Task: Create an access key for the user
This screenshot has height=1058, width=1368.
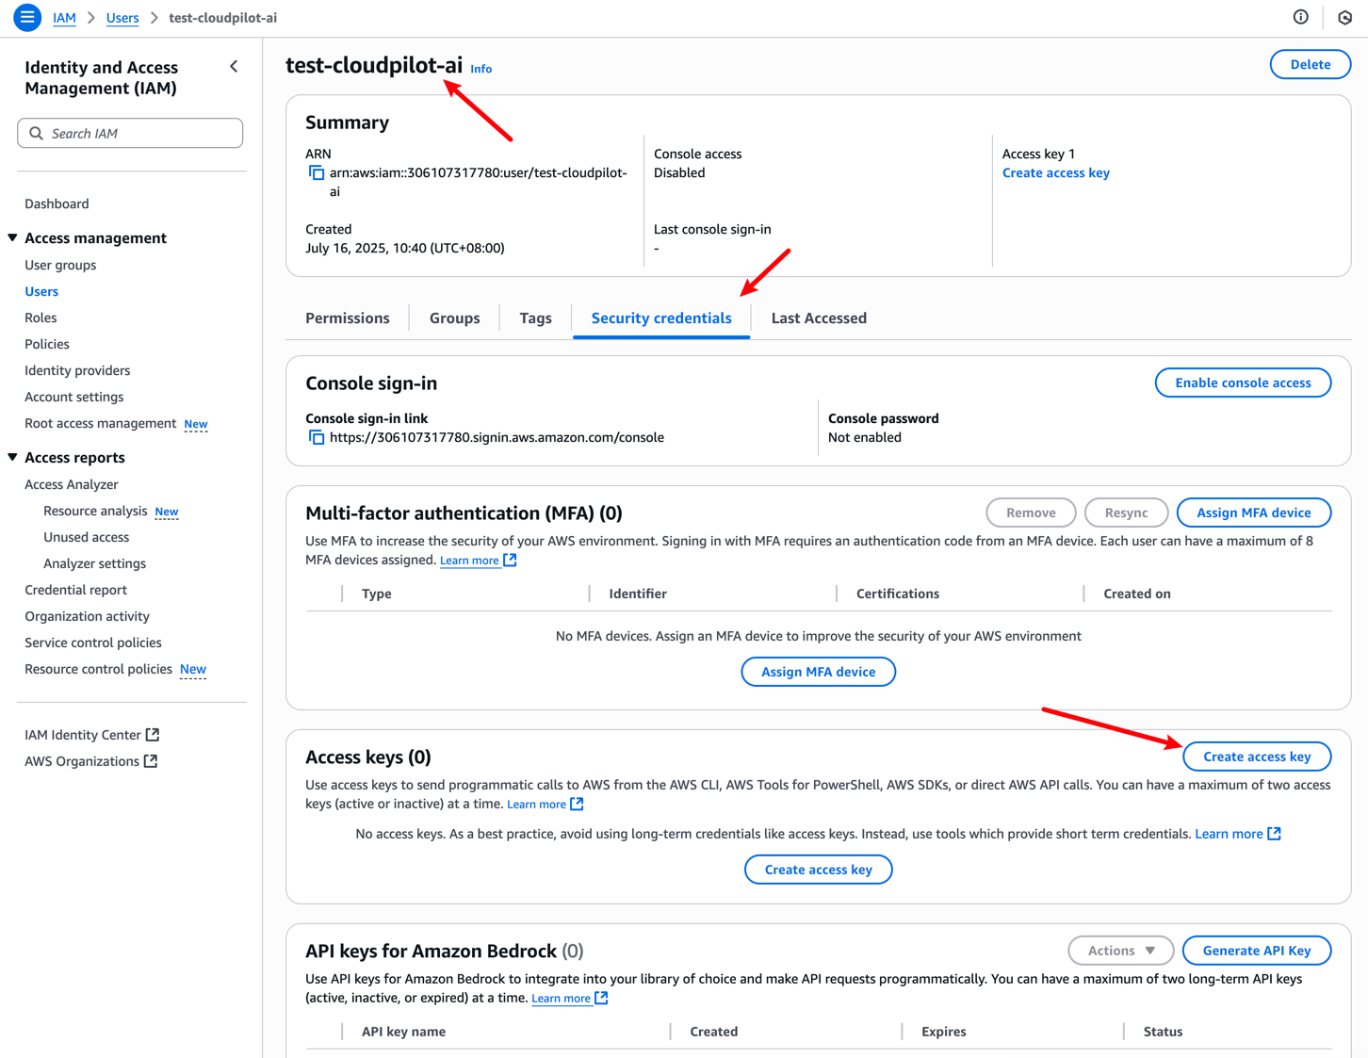Action: point(1256,757)
